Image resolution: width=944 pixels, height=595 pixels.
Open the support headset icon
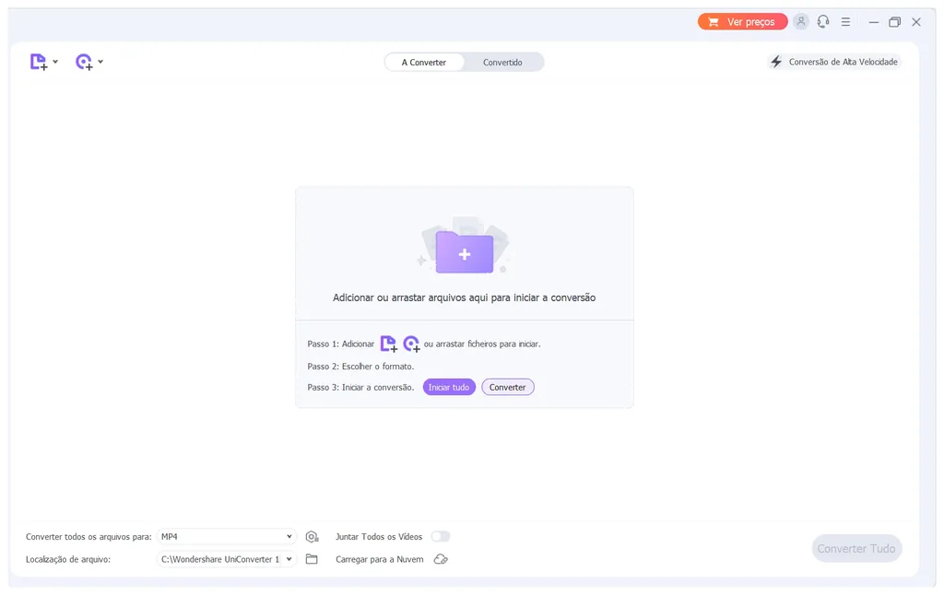click(x=823, y=21)
